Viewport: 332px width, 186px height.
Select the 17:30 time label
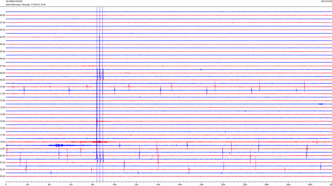2,135
